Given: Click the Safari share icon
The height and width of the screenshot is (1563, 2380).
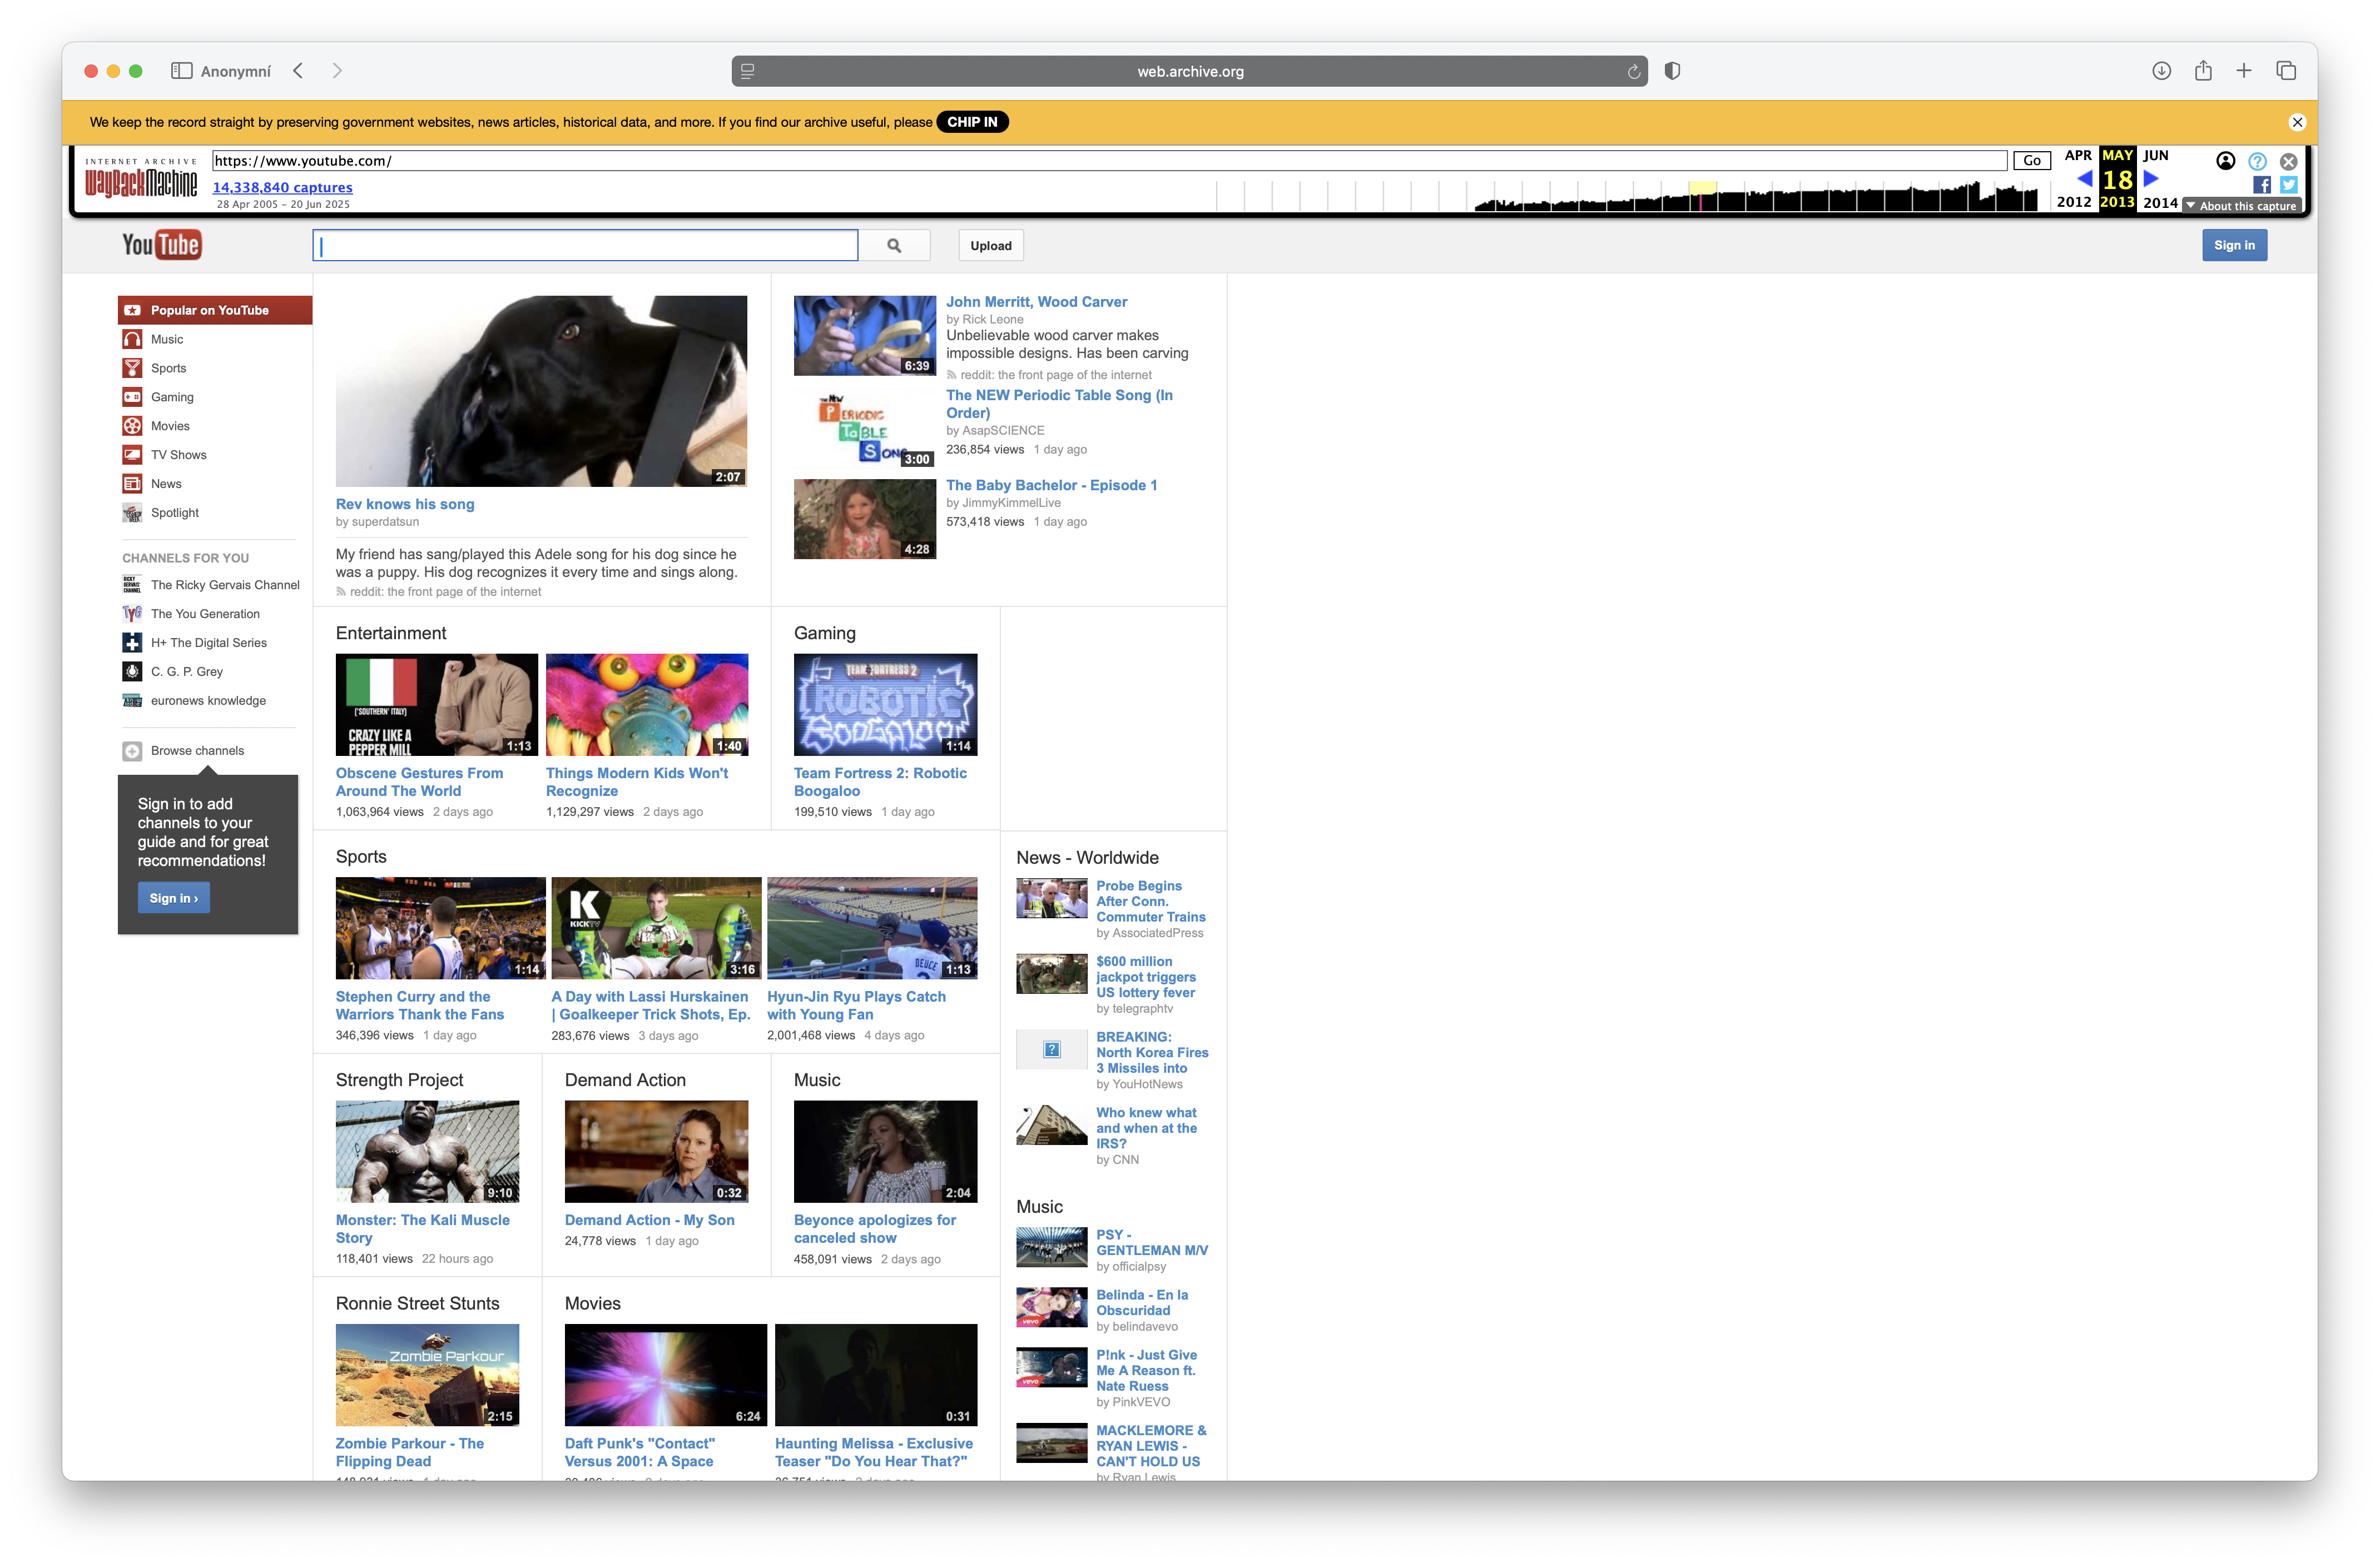Looking at the screenshot, I should pos(2203,71).
